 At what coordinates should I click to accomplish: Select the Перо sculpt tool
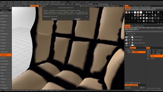[x=6, y=13]
